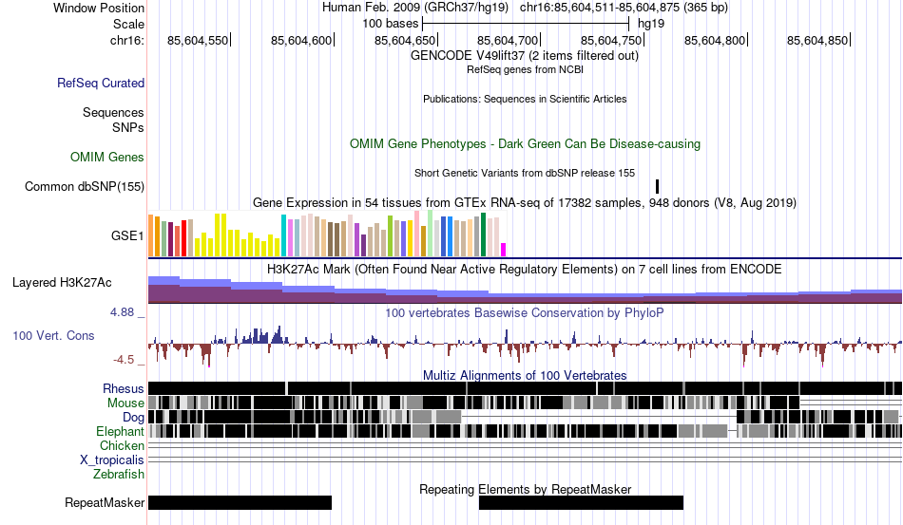Select the cyan bar in GSE1 expression chart
Image resolution: width=903 pixels, height=525 pixels.
(283, 235)
